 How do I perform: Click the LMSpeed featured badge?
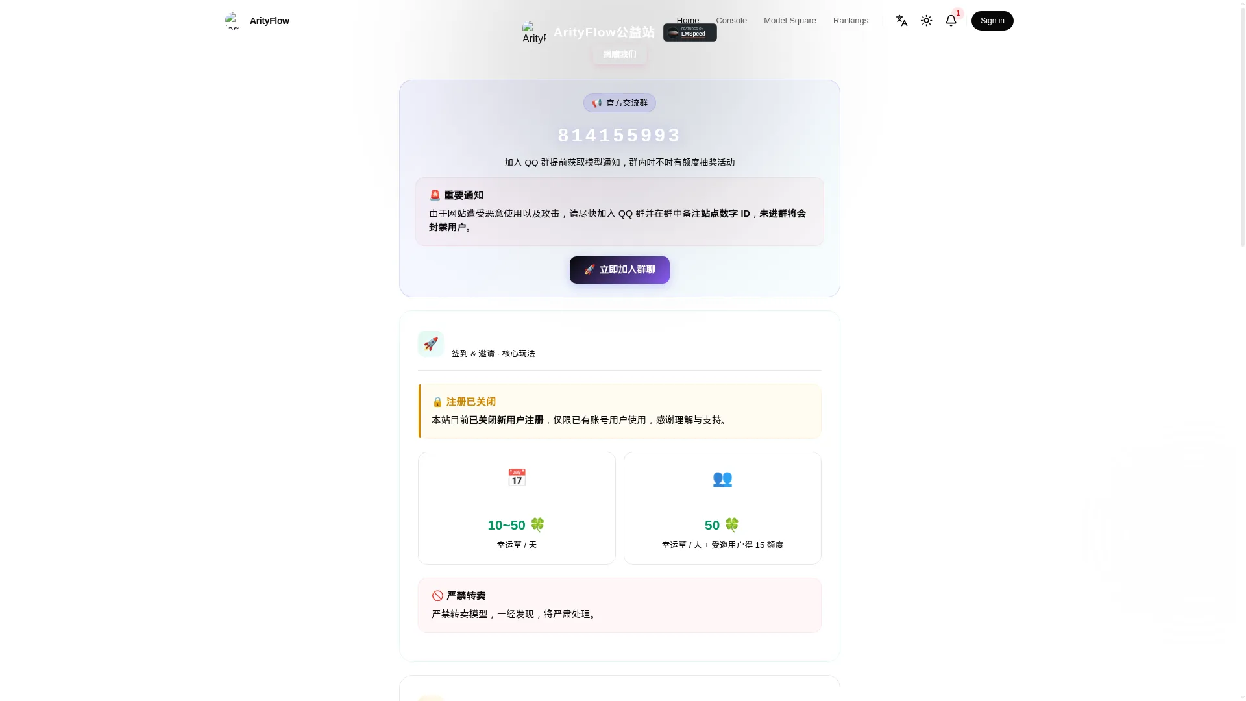[x=690, y=32]
